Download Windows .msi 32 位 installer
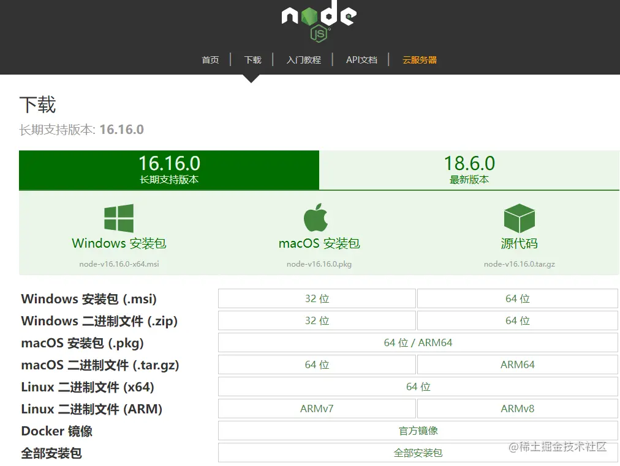The height and width of the screenshot is (466, 620). coord(317,298)
